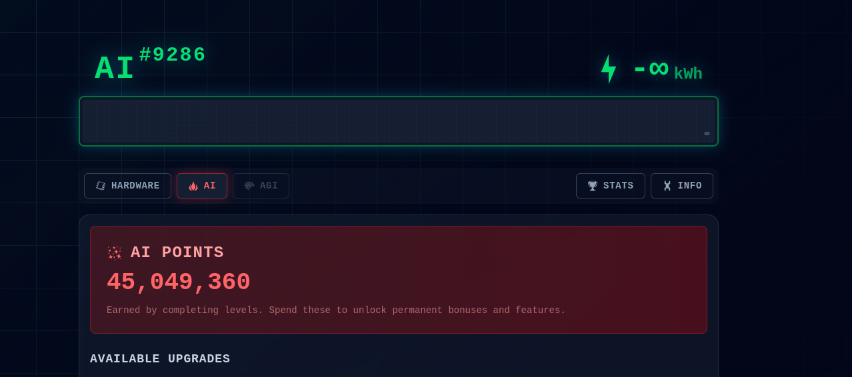Click the -∞ kWh energy readout
This screenshot has height=377, width=852.
tap(667, 70)
